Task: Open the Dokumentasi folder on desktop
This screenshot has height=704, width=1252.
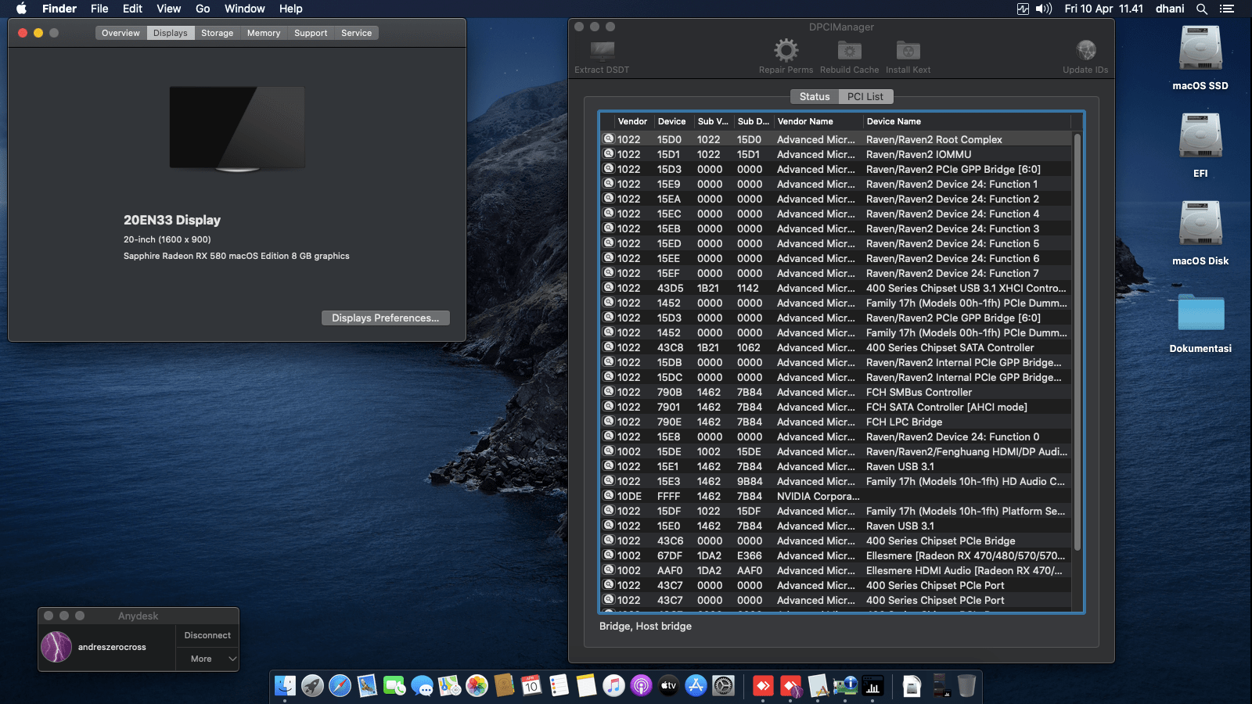Action: coord(1200,312)
